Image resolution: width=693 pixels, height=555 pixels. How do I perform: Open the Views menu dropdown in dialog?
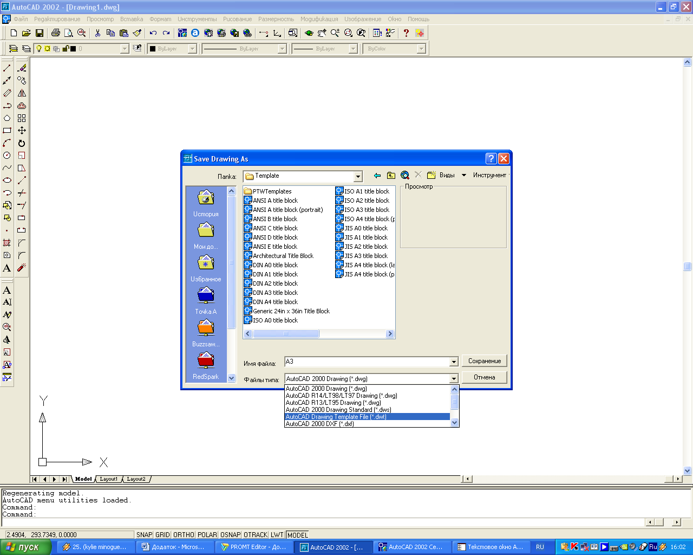tap(463, 175)
